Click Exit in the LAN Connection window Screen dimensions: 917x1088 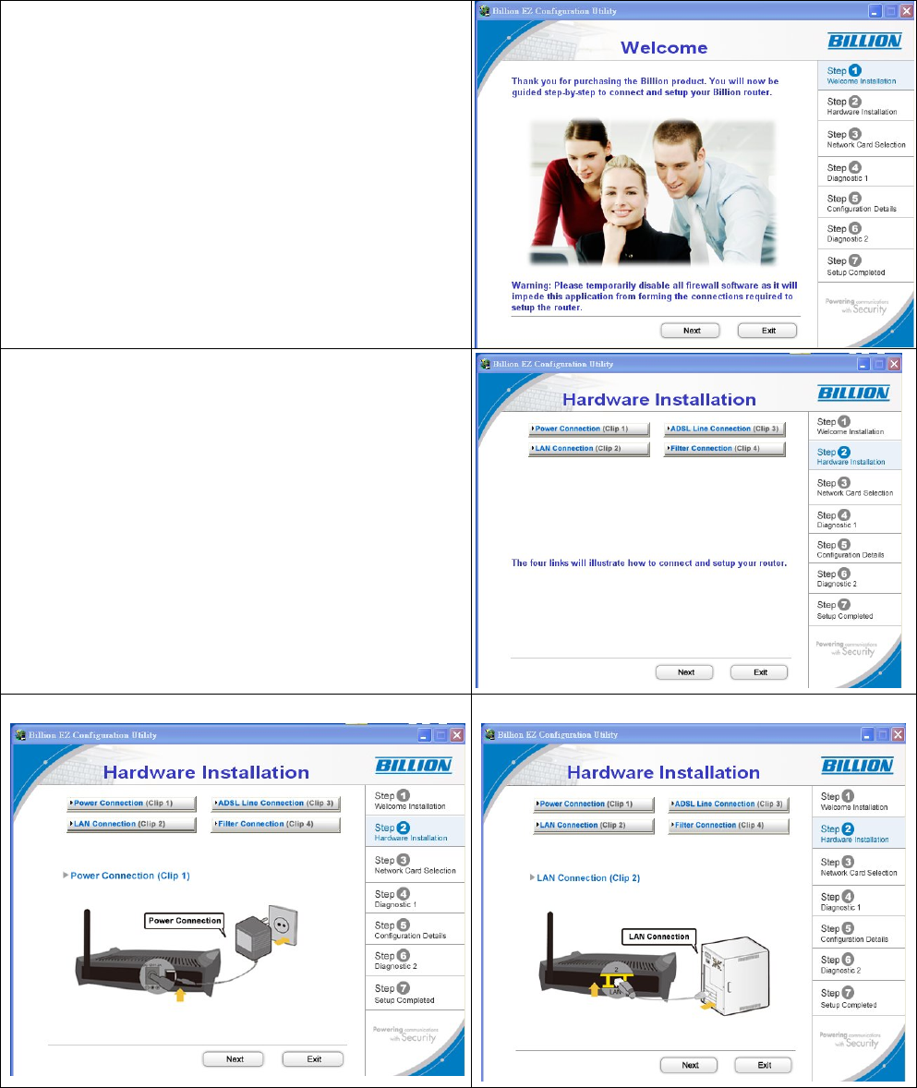(764, 1065)
